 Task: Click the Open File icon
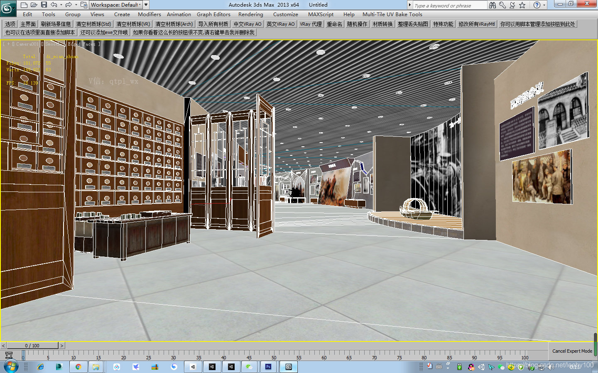coord(34,5)
